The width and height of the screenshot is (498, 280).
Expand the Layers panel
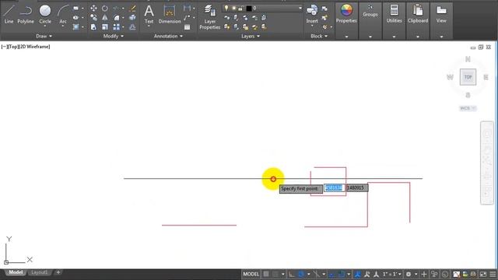tap(251, 37)
